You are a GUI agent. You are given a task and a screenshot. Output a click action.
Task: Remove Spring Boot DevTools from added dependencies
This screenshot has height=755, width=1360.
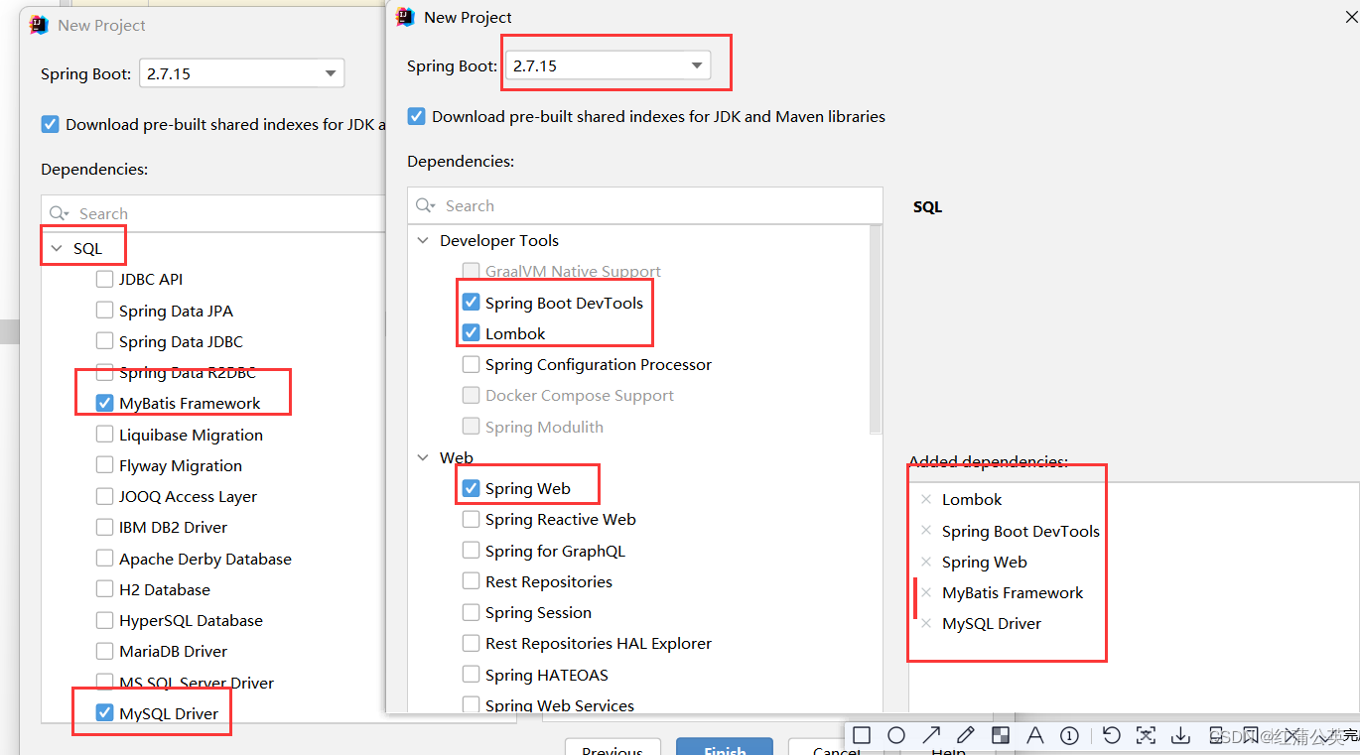pos(926,531)
